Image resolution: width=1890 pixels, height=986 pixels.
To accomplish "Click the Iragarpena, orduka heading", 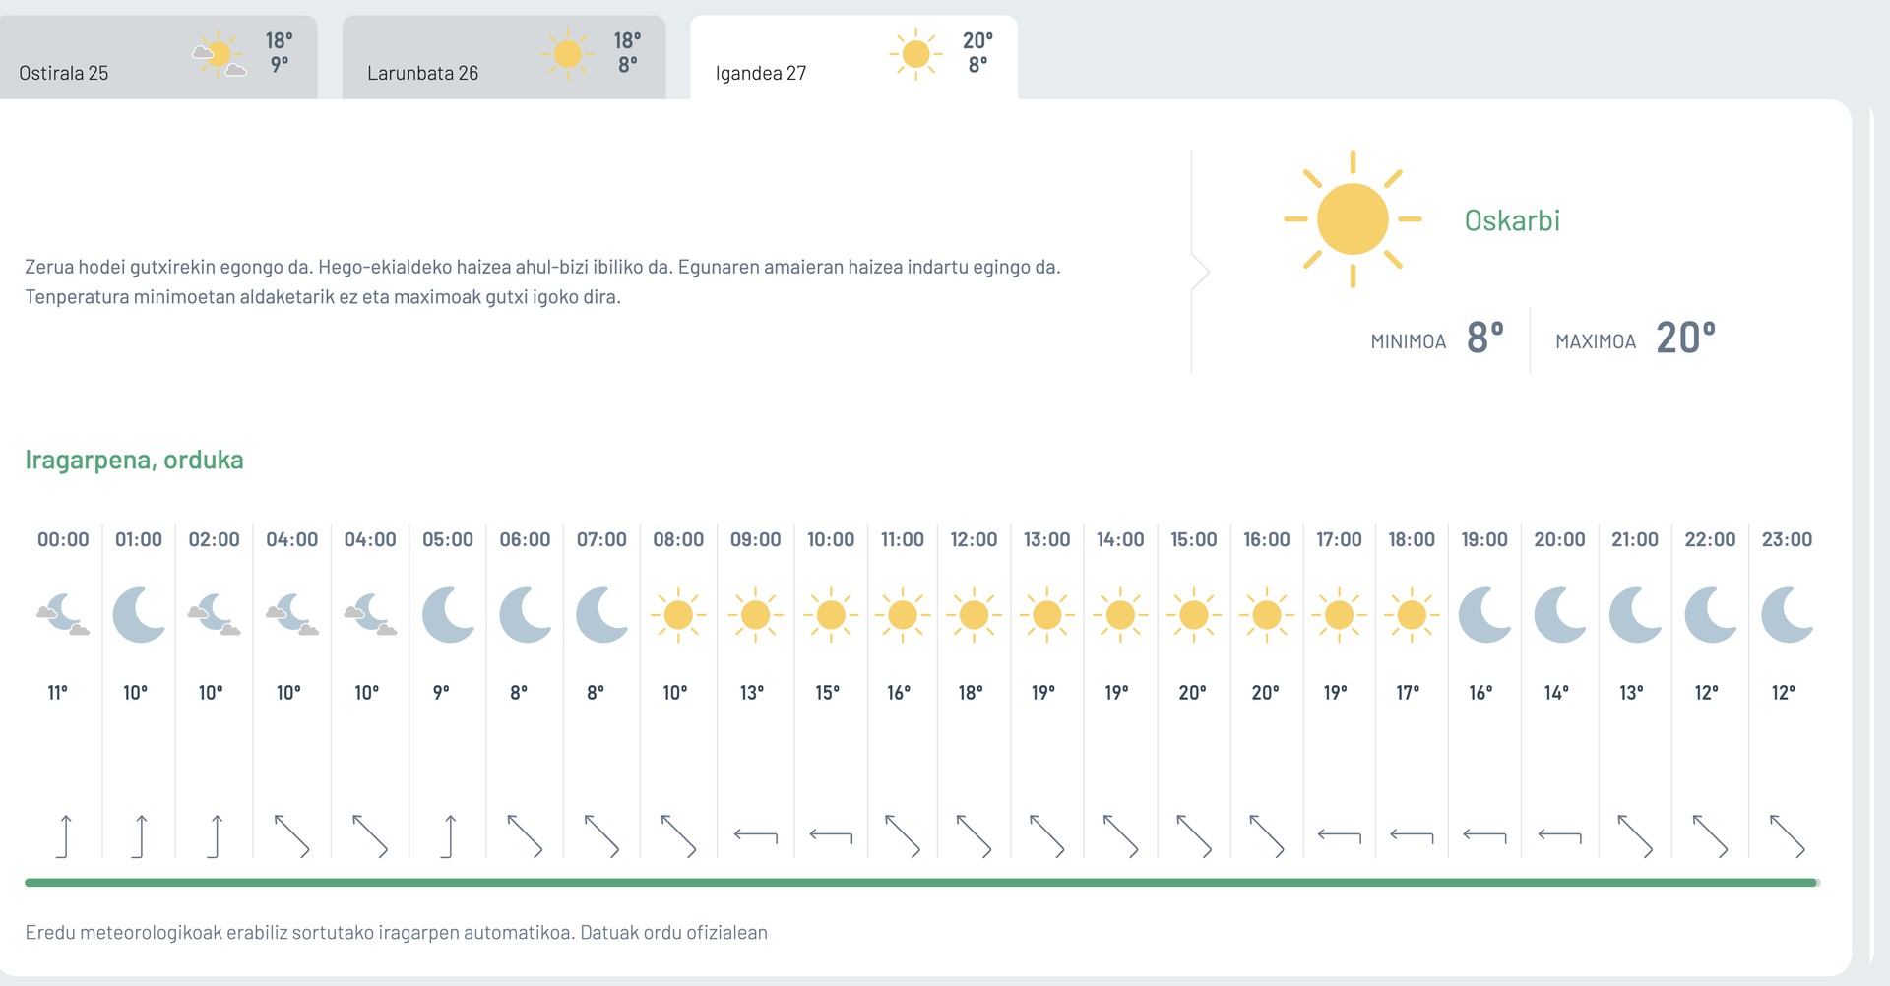I will tap(134, 460).
